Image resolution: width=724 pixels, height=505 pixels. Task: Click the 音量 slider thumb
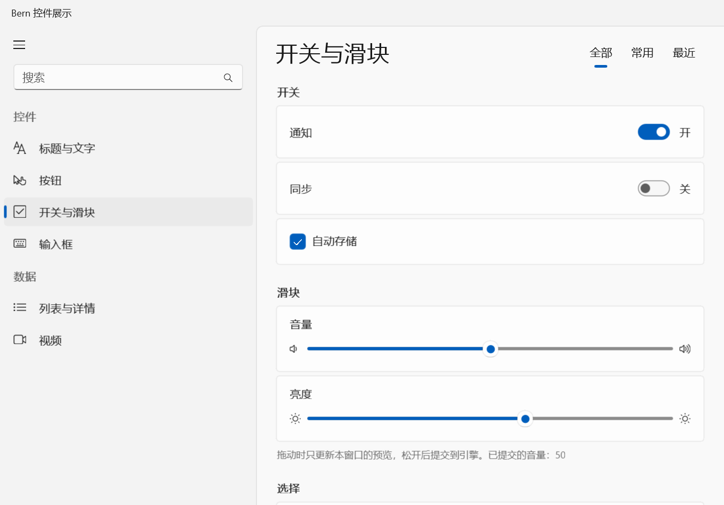click(x=490, y=349)
